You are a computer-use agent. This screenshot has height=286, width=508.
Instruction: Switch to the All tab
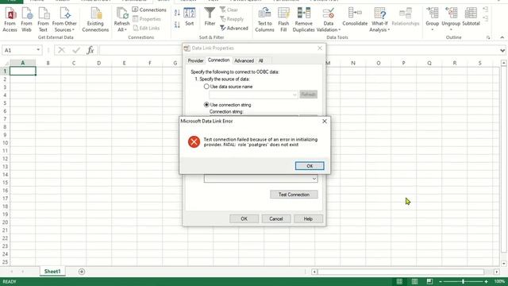click(x=261, y=60)
